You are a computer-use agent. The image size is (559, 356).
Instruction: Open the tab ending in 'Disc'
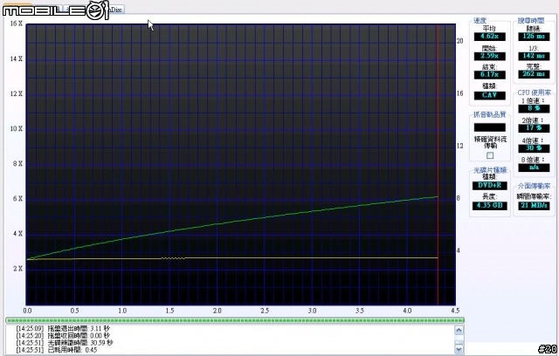tap(116, 10)
